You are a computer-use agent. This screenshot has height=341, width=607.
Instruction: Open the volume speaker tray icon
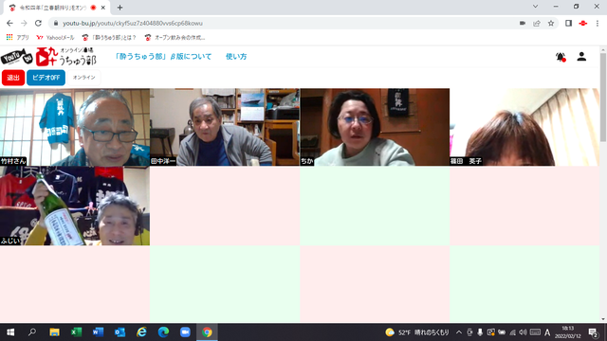click(x=523, y=332)
